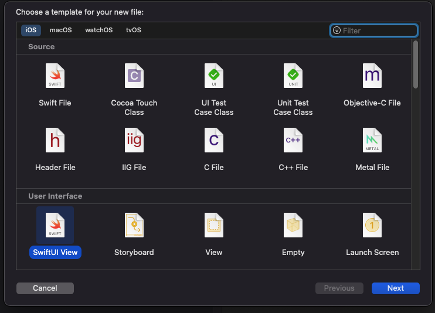
Task: Switch to the iOS platform tab
Action: tap(31, 30)
